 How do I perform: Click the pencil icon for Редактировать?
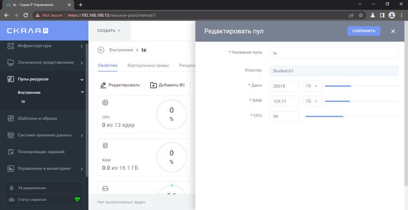click(x=103, y=85)
